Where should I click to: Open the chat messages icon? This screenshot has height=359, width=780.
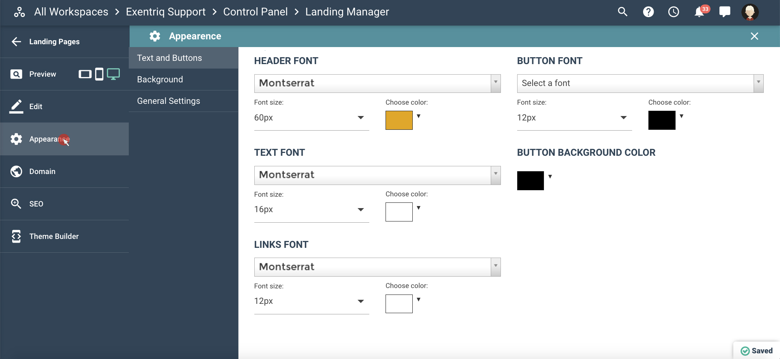(x=725, y=12)
